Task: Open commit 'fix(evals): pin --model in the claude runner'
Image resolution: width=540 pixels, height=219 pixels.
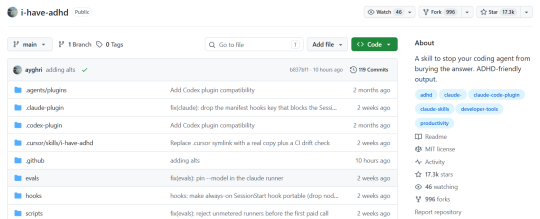Action: pos(226,178)
